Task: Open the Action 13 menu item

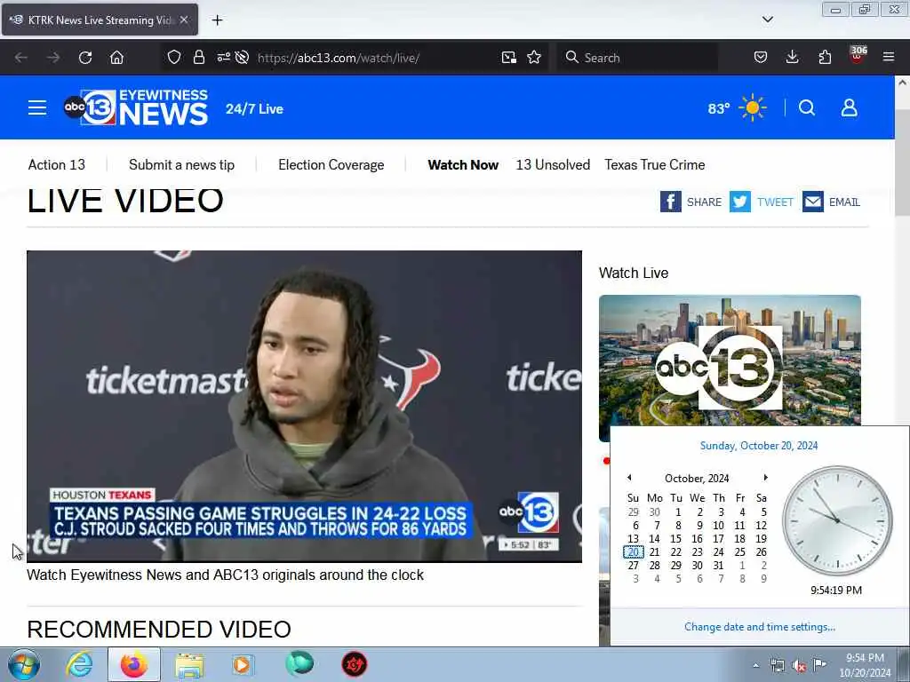Action: (57, 164)
